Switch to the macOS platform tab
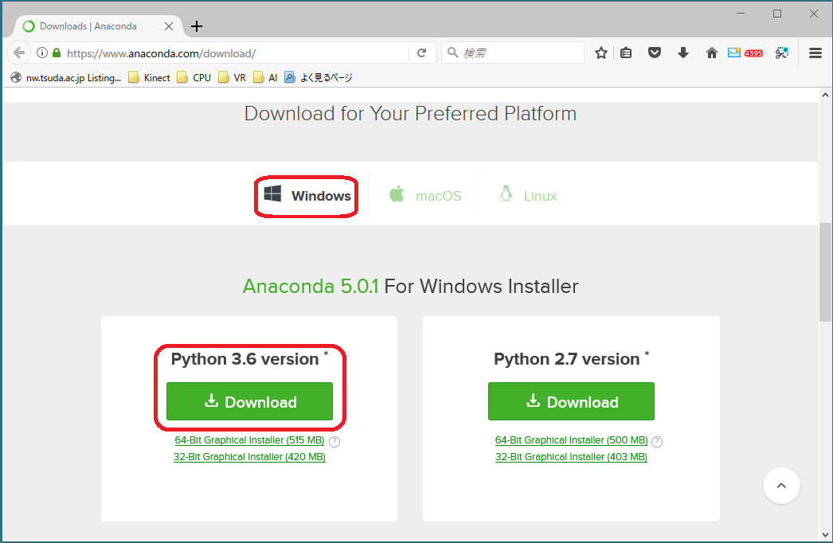The height and width of the screenshot is (543, 833). coord(425,196)
